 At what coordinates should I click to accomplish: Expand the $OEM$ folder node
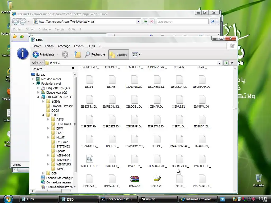[x=43, y=101]
